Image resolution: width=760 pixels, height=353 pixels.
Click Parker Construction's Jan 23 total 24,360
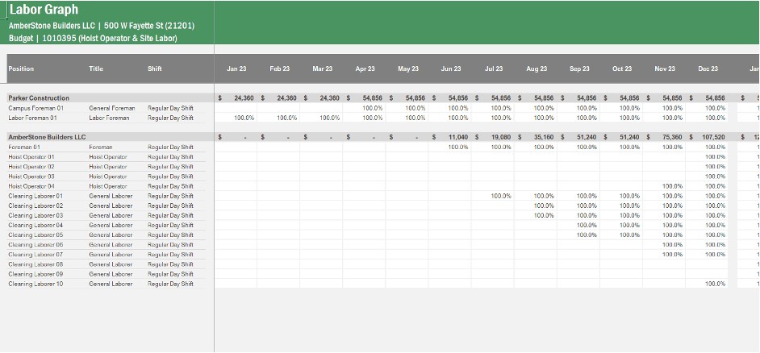244,98
